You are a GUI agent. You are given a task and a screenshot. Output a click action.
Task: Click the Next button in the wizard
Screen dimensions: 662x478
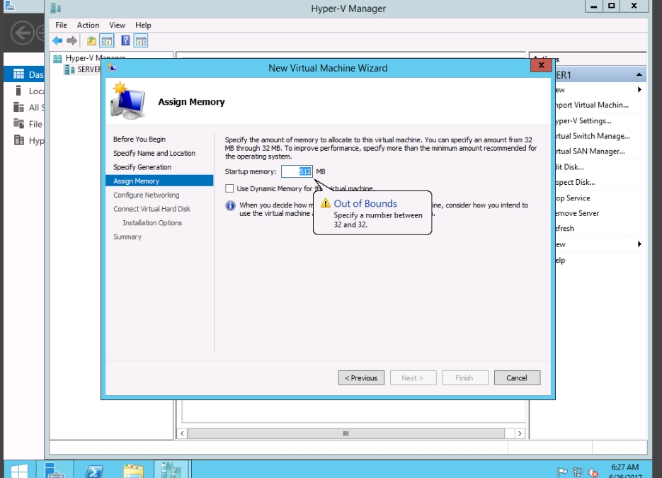[x=413, y=378]
